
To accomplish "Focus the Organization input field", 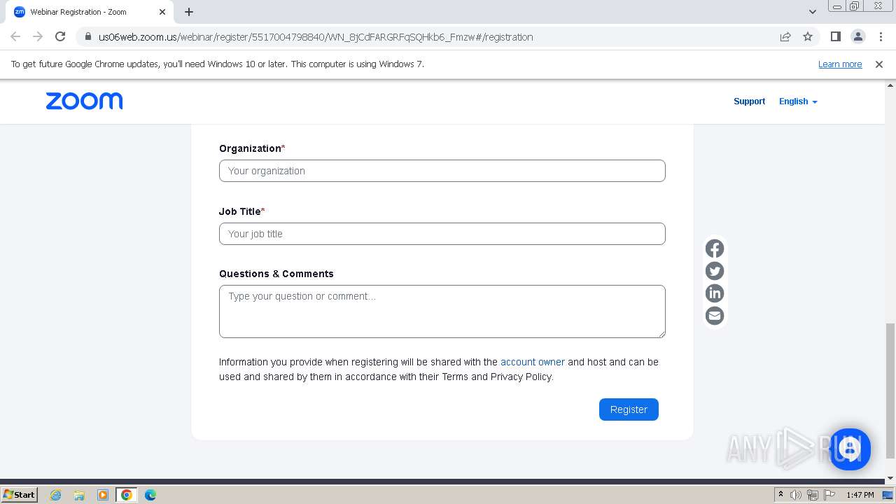I will point(442,171).
